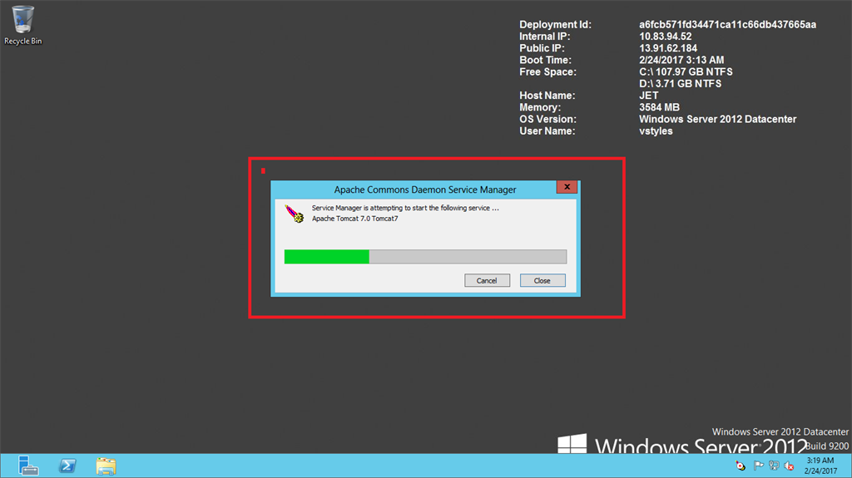Close the Service Manager dialog with X
Viewport: 852px width, 478px height.
[567, 187]
